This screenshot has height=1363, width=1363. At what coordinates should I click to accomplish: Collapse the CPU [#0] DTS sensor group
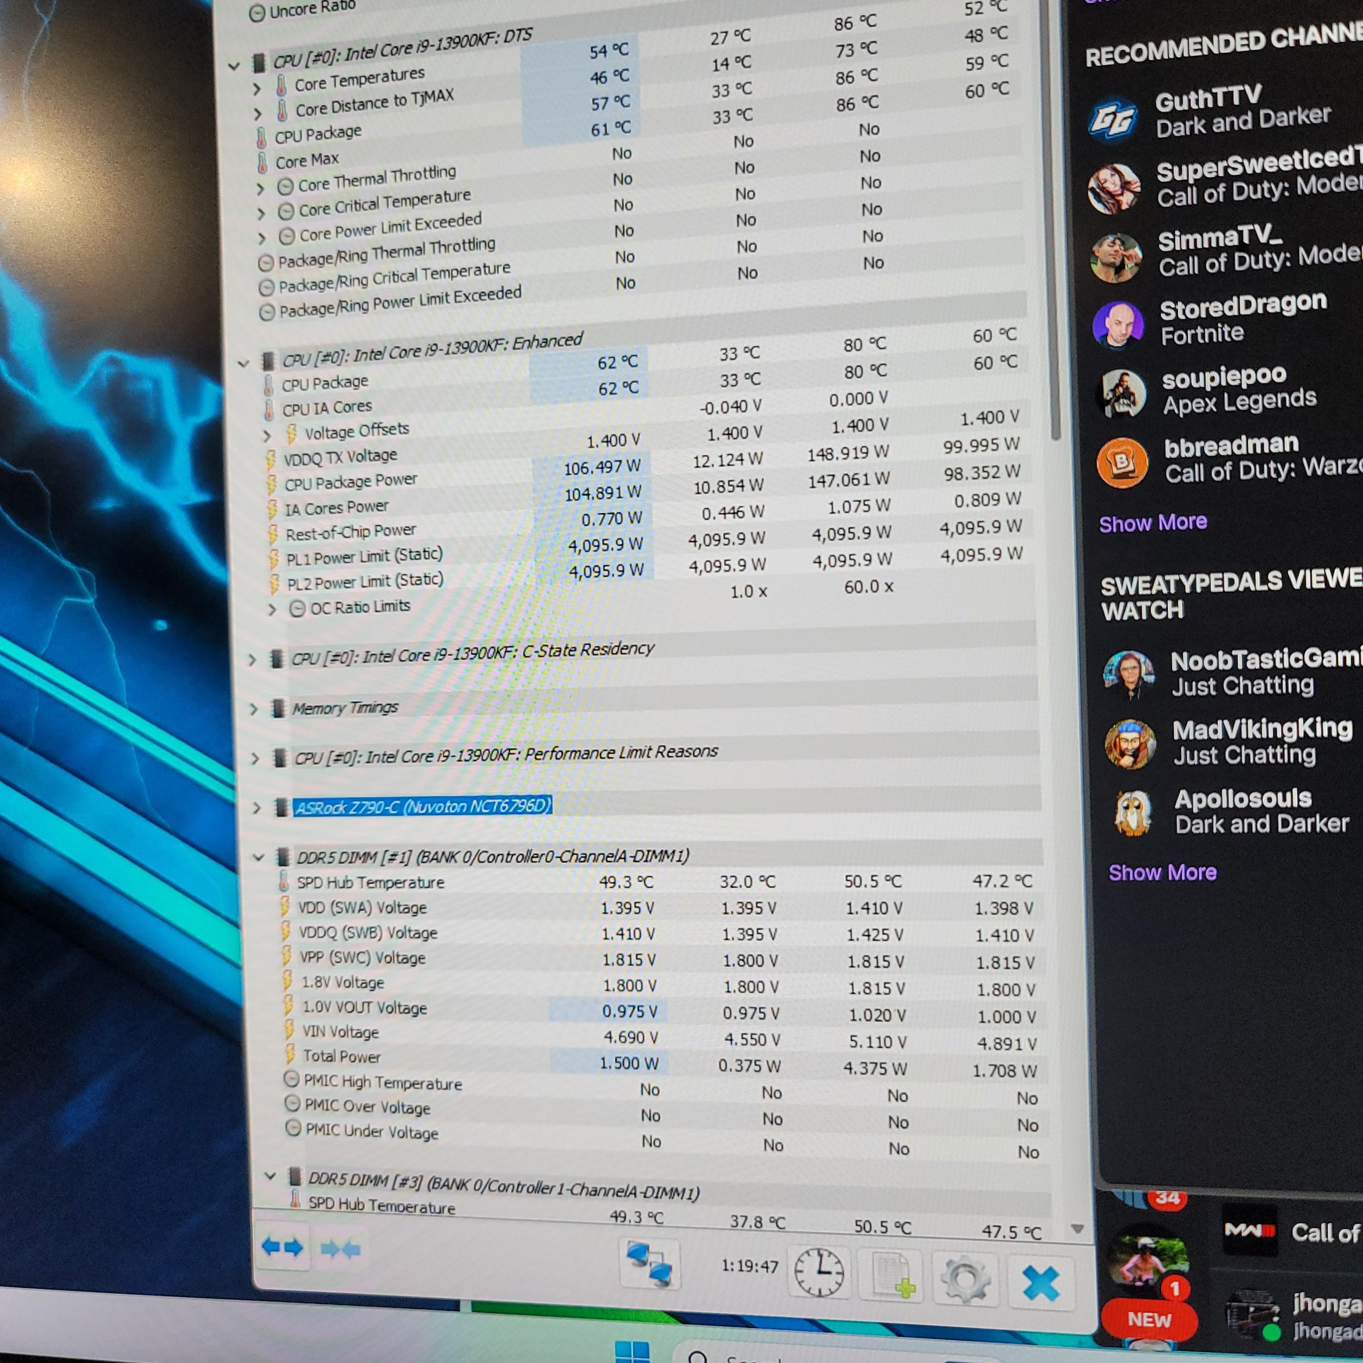click(234, 67)
